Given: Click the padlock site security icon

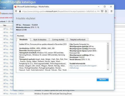Looking at the screenshot, I should tap(20, 11).
